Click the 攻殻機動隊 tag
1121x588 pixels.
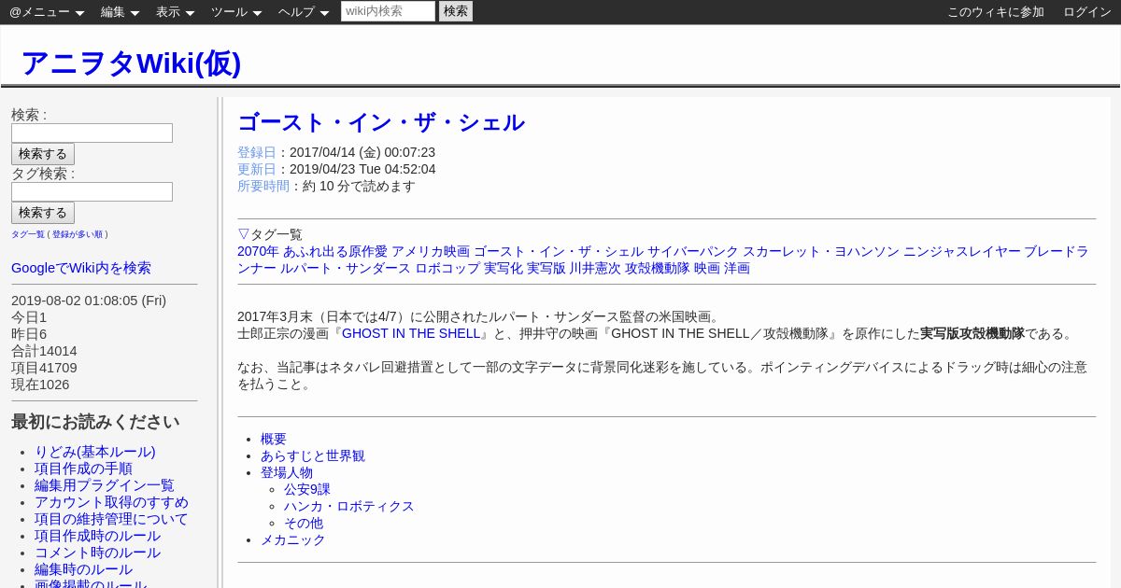pos(658,268)
